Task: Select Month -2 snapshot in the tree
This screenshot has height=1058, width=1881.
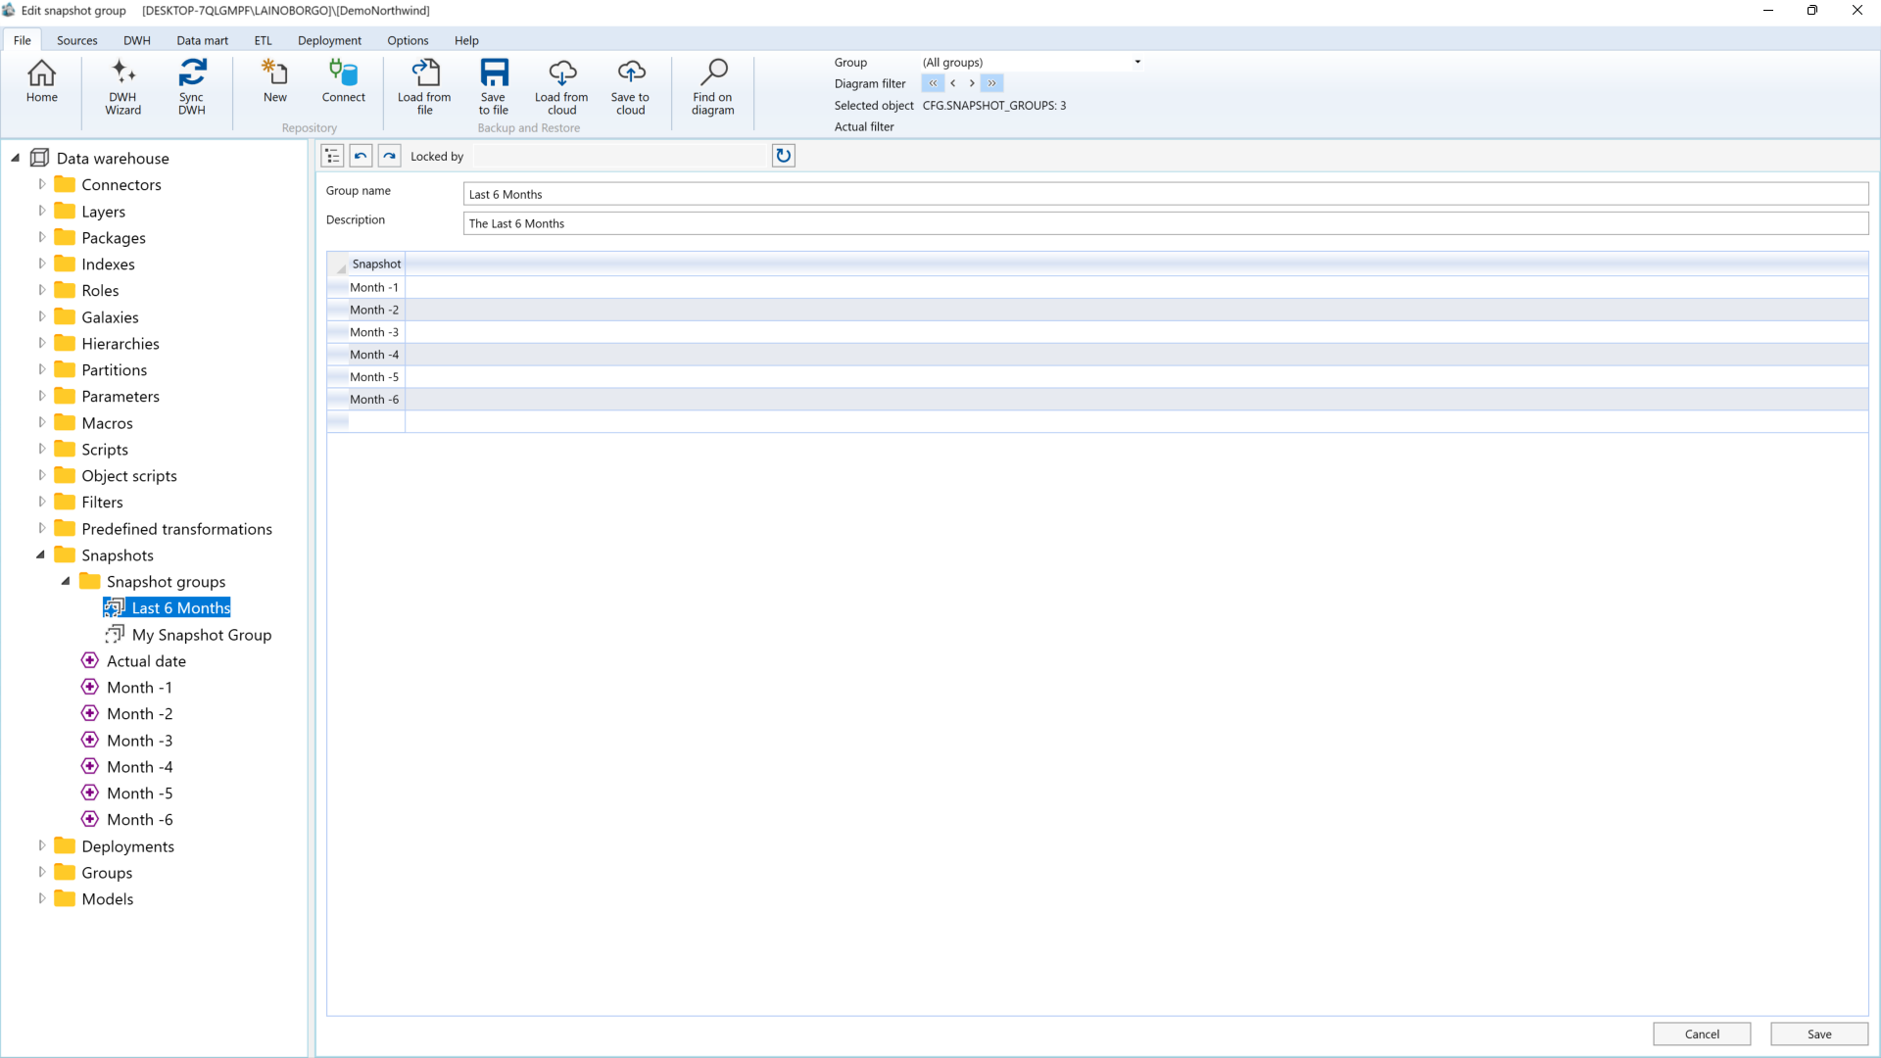Action: point(139,714)
